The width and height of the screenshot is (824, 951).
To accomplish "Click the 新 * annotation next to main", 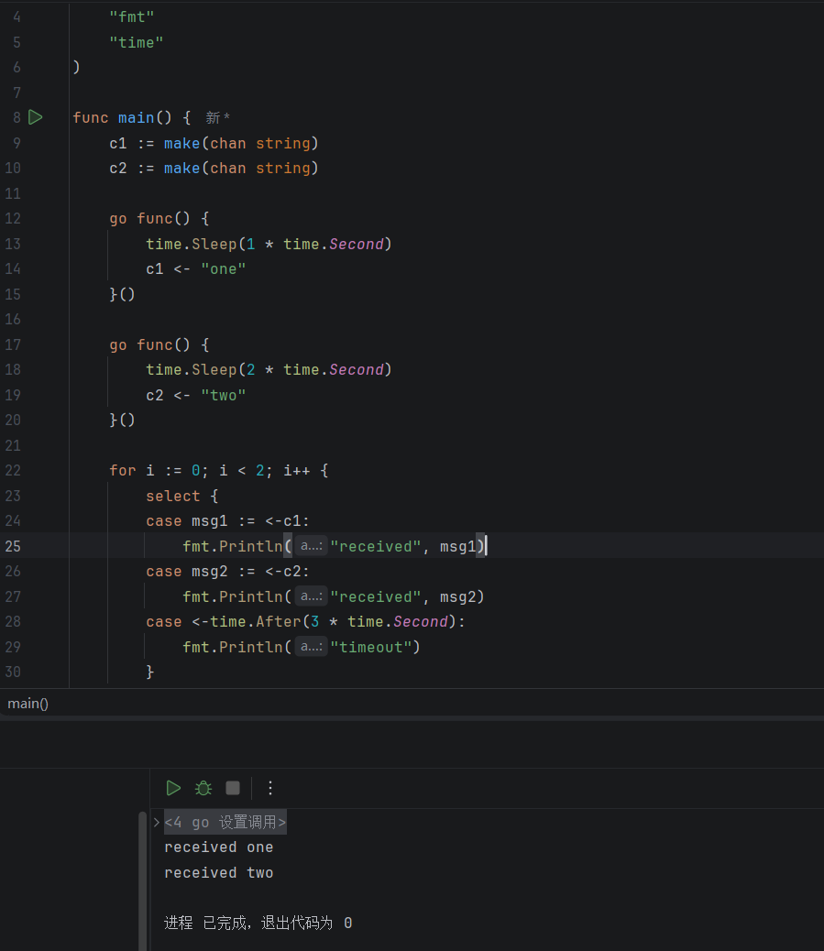I will tap(217, 117).
